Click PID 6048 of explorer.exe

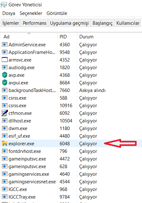click(x=65, y=144)
